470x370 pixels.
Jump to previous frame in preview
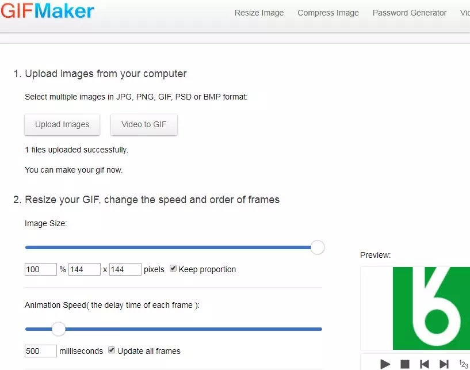click(425, 364)
